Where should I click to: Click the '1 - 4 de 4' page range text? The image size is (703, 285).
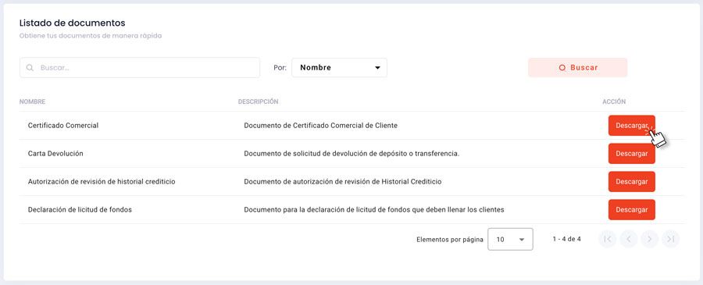point(567,239)
